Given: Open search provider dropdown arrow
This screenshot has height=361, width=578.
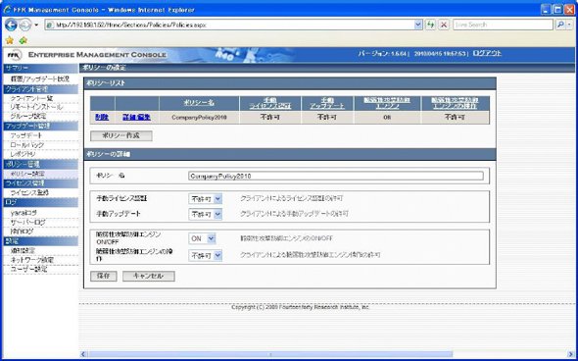Looking at the screenshot, I should (569, 25).
